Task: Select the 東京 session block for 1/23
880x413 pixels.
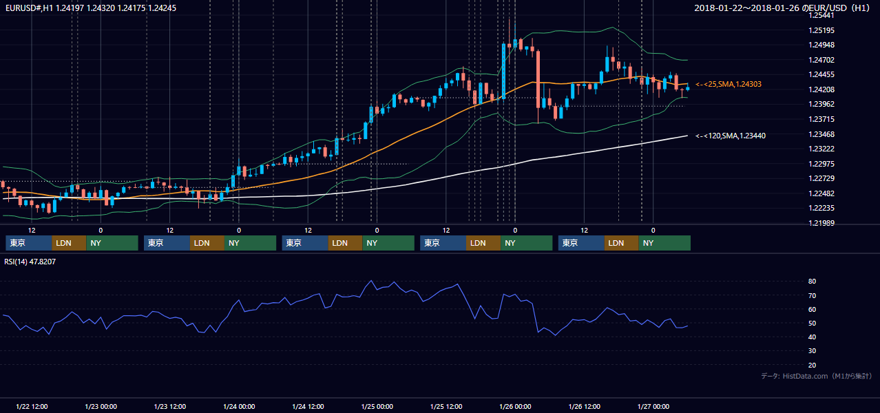Action: 167,243
